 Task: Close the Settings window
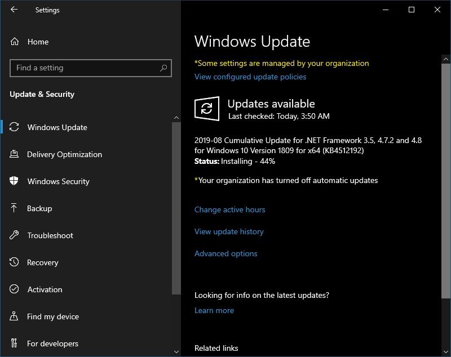coord(437,10)
